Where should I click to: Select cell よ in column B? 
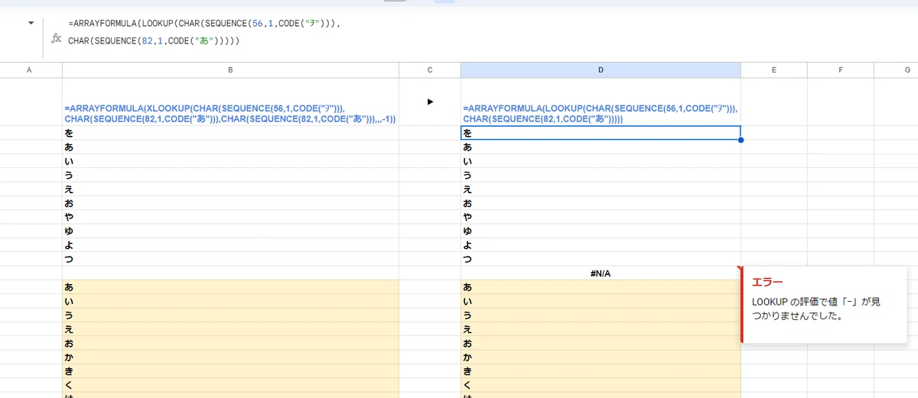click(230, 245)
